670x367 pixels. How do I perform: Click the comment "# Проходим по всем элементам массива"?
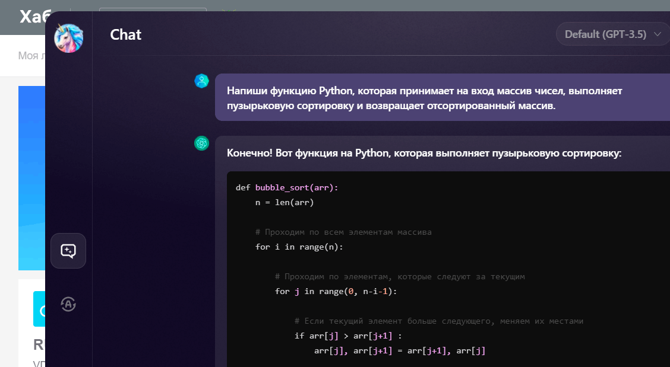(343, 232)
